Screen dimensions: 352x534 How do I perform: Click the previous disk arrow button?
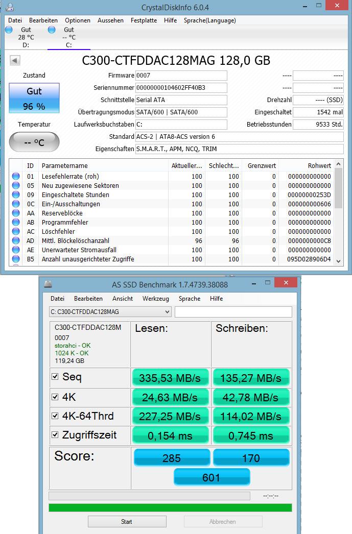coord(15,60)
